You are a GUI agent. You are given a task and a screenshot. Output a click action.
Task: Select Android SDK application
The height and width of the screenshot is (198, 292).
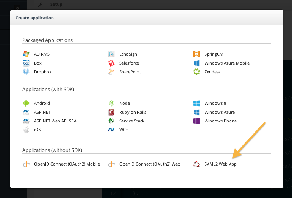[x=42, y=103]
